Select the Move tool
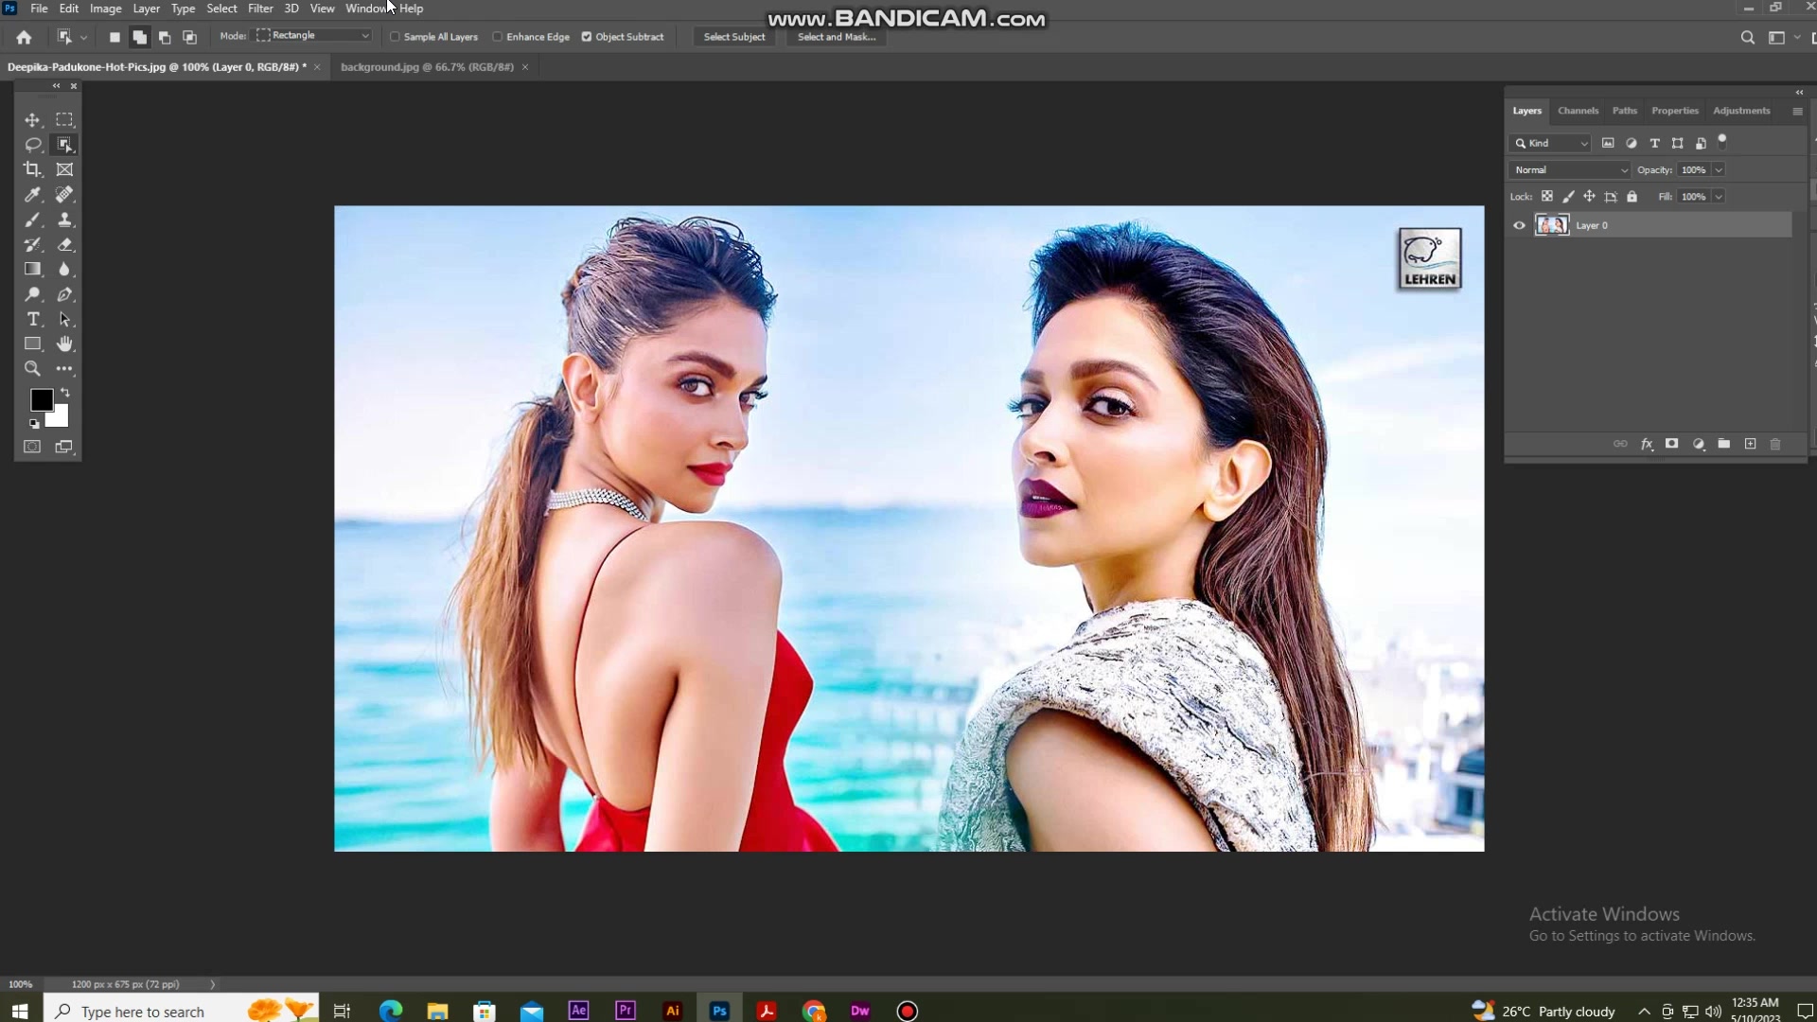 [x=32, y=120]
